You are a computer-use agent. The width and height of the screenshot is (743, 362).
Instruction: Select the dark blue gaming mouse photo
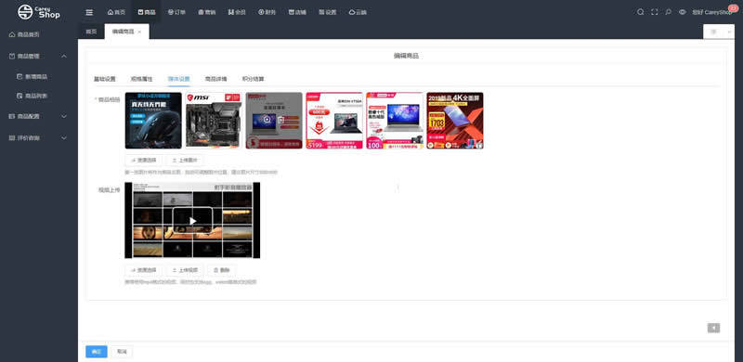153,121
